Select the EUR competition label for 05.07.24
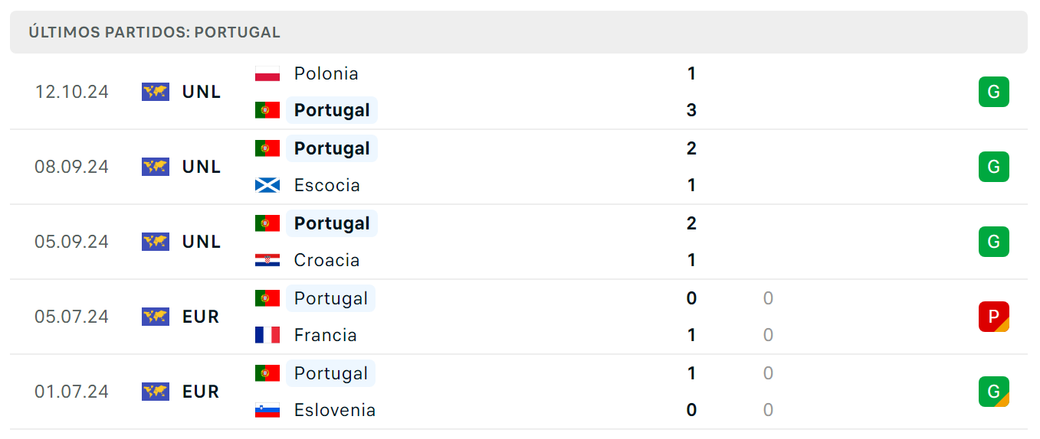 [x=201, y=317]
